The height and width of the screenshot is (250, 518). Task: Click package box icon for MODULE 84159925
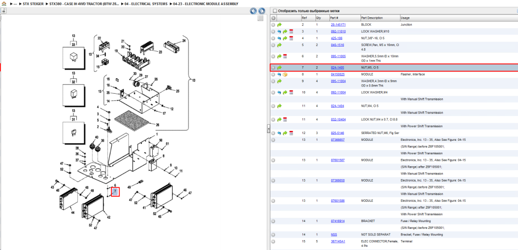(285, 75)
